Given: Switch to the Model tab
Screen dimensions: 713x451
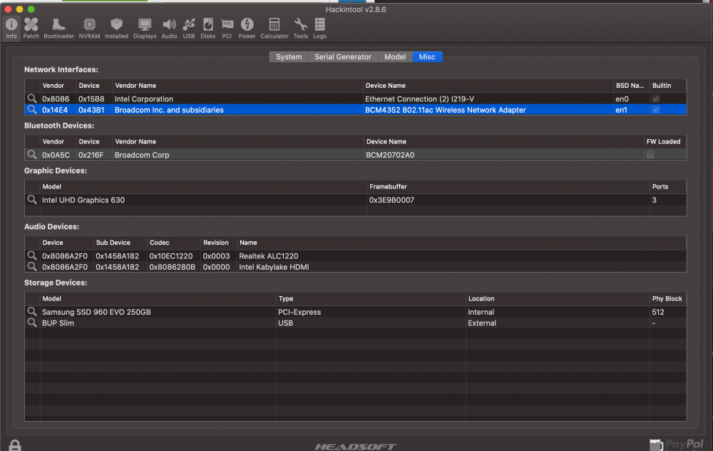Looking at the screenshot, I should 395,57.
